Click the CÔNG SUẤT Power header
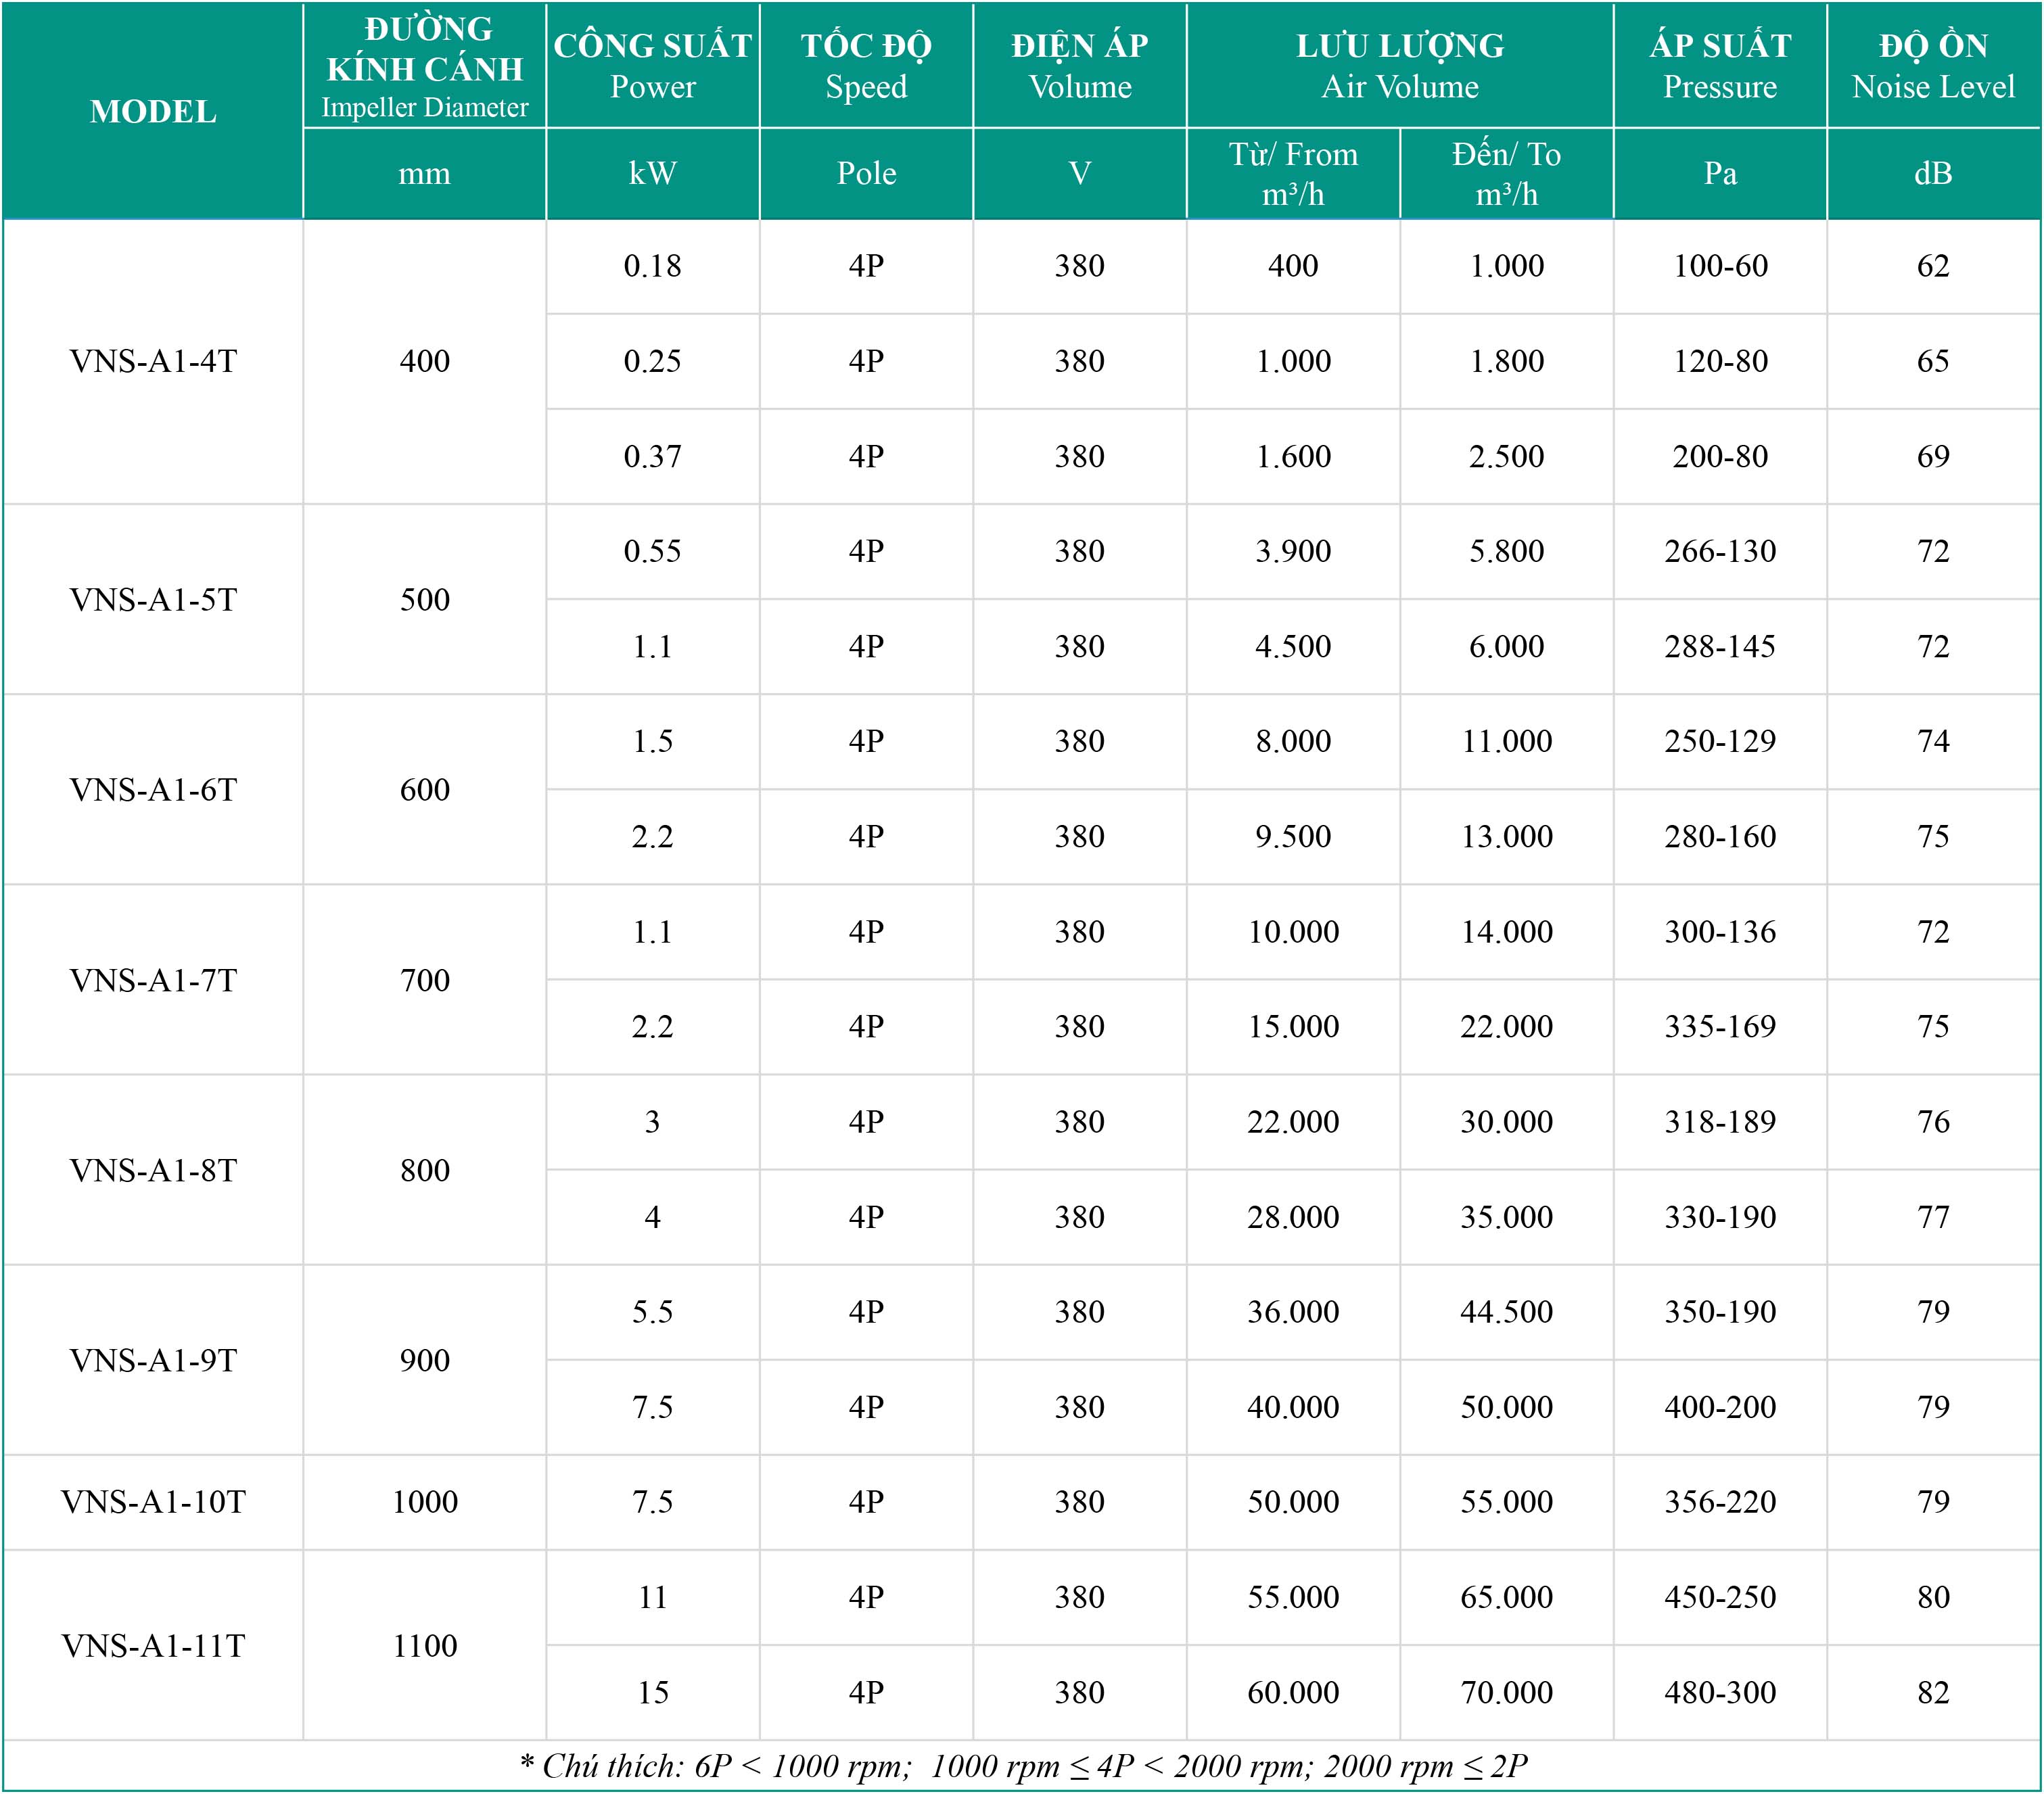The height and width of the screenshot is (1794, 2044). pos(653,66)
